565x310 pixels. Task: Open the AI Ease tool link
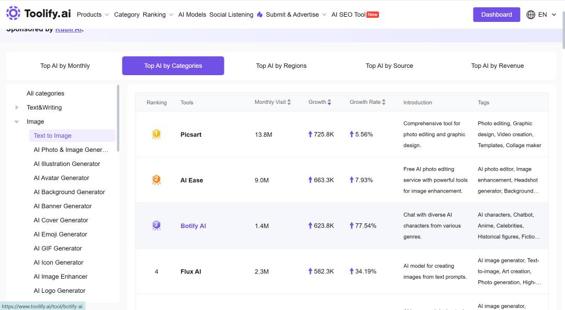[x=191, y=180]
